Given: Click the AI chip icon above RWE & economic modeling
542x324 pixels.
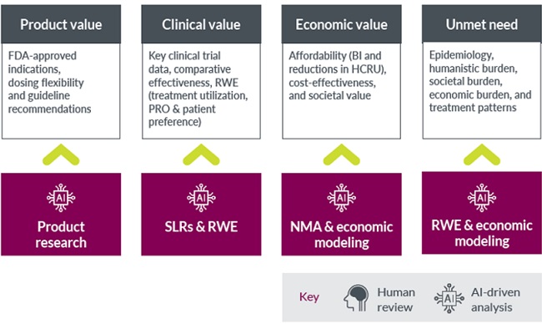Looking at the screenshot, I should pos(482,198).
